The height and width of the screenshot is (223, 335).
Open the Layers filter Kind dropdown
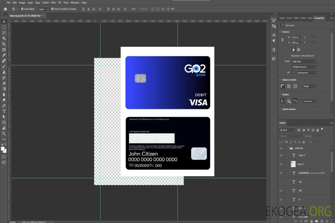pos(287,130)
